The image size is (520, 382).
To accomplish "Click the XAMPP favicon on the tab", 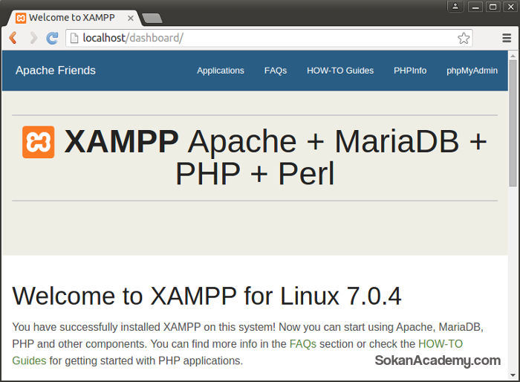I will pyautogui.click(x=21, y=18).
